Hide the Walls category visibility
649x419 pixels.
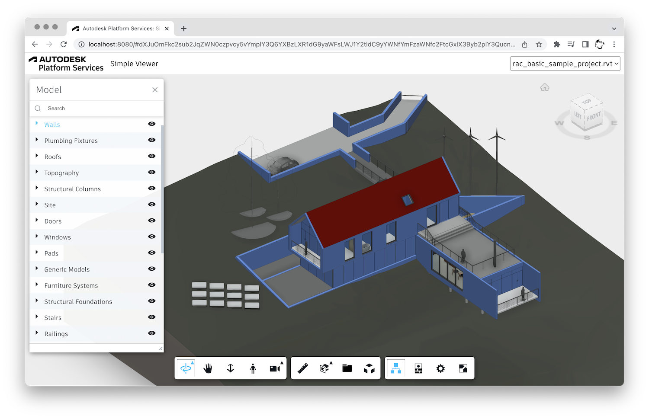[152, 124]
